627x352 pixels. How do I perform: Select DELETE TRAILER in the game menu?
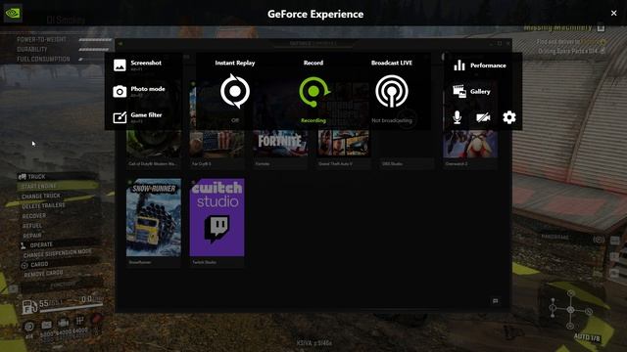(43, 205)
